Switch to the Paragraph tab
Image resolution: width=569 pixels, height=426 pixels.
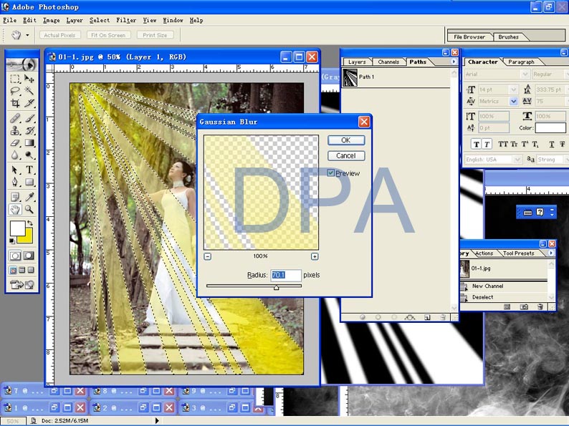[521, 62]
